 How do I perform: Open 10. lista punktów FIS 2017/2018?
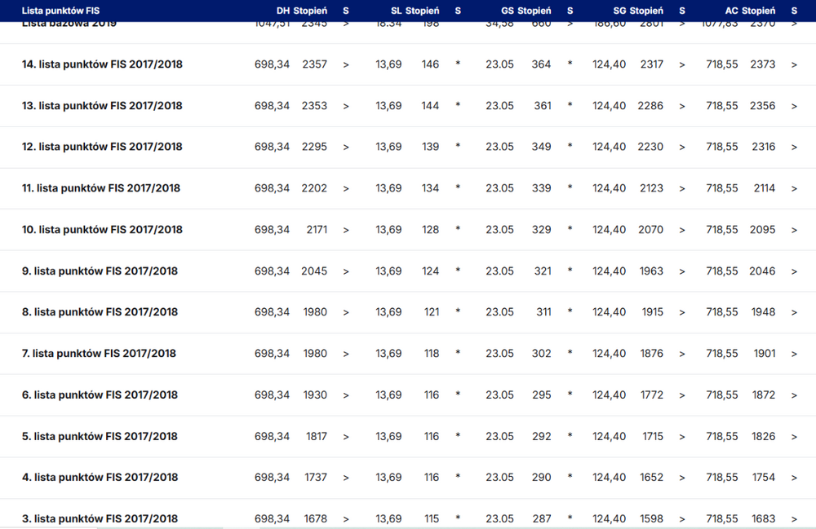[102, 230]
